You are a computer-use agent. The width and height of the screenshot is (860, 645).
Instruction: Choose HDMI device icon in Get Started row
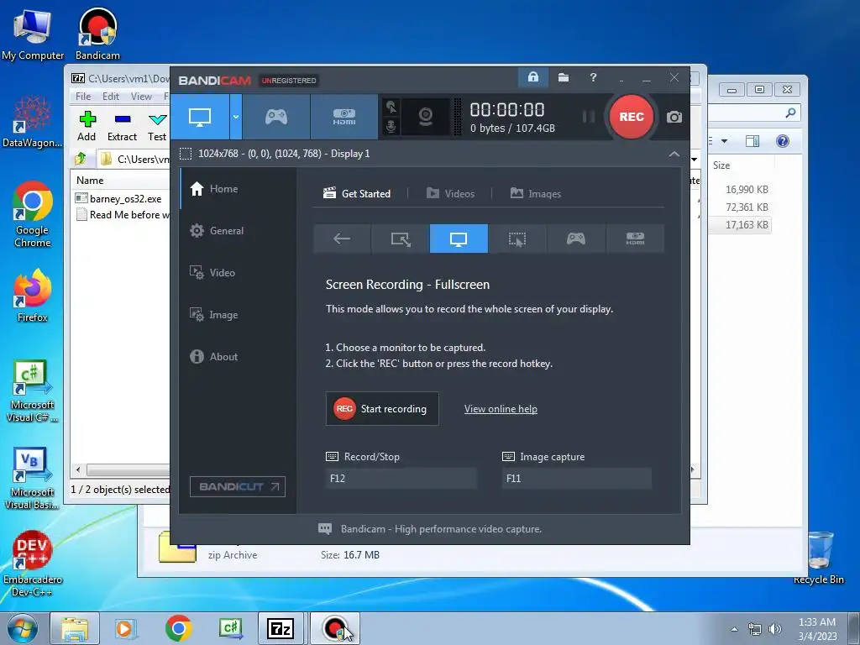pos(635,239)
